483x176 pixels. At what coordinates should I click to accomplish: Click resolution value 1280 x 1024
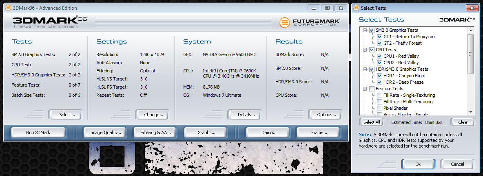(152, 55)
